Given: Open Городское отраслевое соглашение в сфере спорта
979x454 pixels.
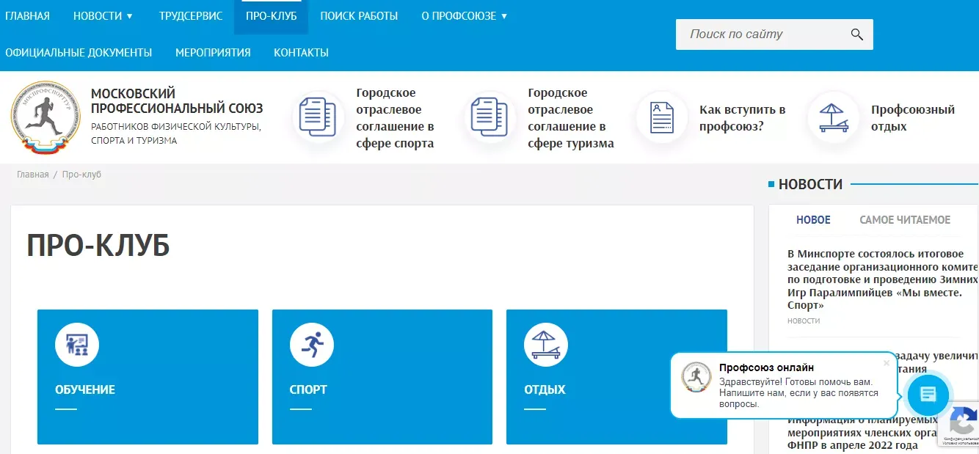Looking at the screenshot, I should pyautogui.click(x=395, y=118).
